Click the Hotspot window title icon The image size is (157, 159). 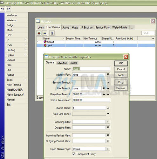pos(38,21)
